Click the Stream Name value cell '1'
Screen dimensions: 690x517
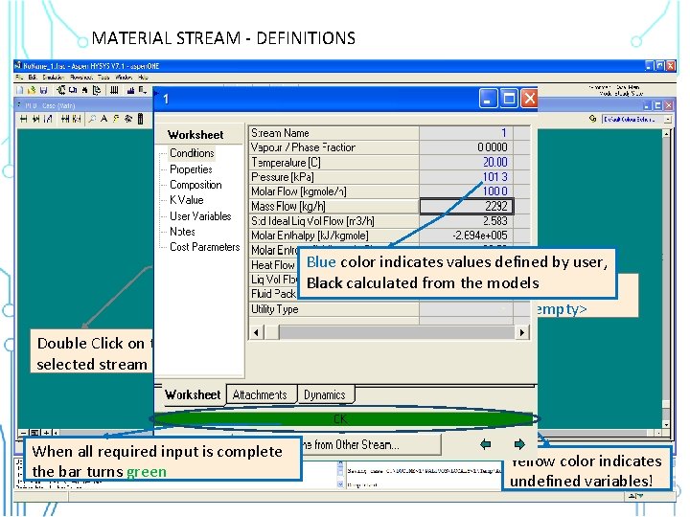click(467, 133)
